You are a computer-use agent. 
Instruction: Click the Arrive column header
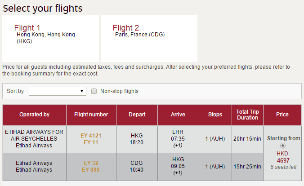[178, 115]
